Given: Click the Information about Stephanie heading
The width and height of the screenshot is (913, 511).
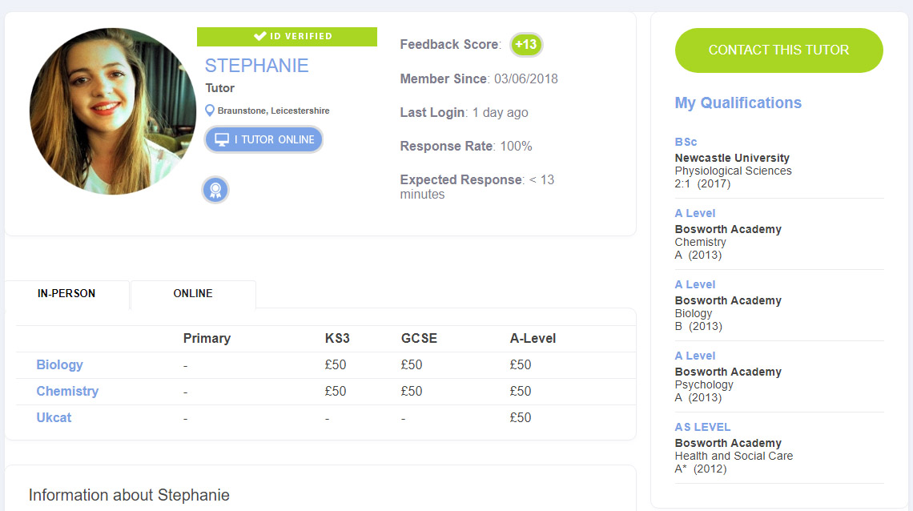Looking at the screenshot, I should 129,496.
